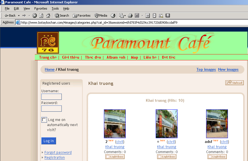Image resolution: width=248 pixels, height=161 pixels.
Task: Click the Forward arrow button
Action: [x=24, y=16]
